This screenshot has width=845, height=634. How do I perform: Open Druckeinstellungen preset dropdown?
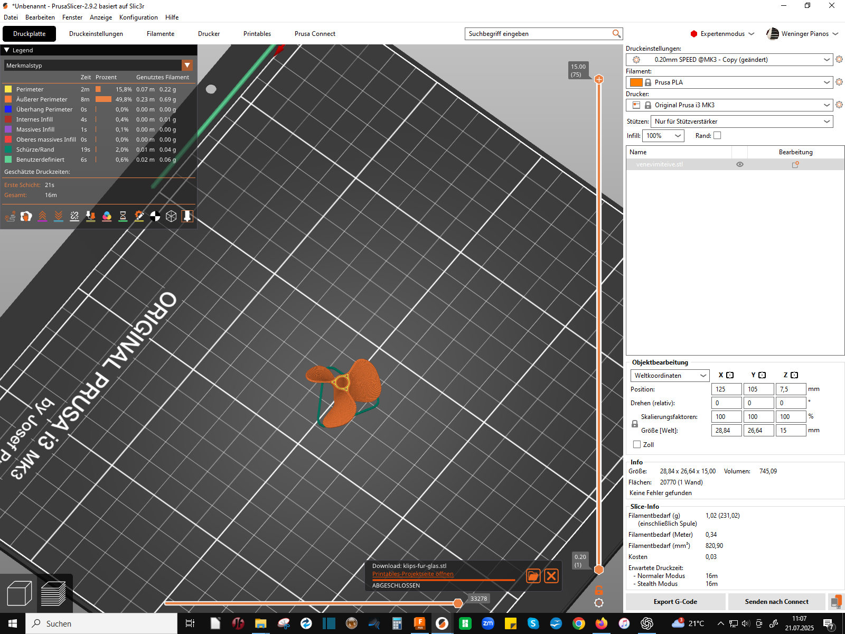729,60
